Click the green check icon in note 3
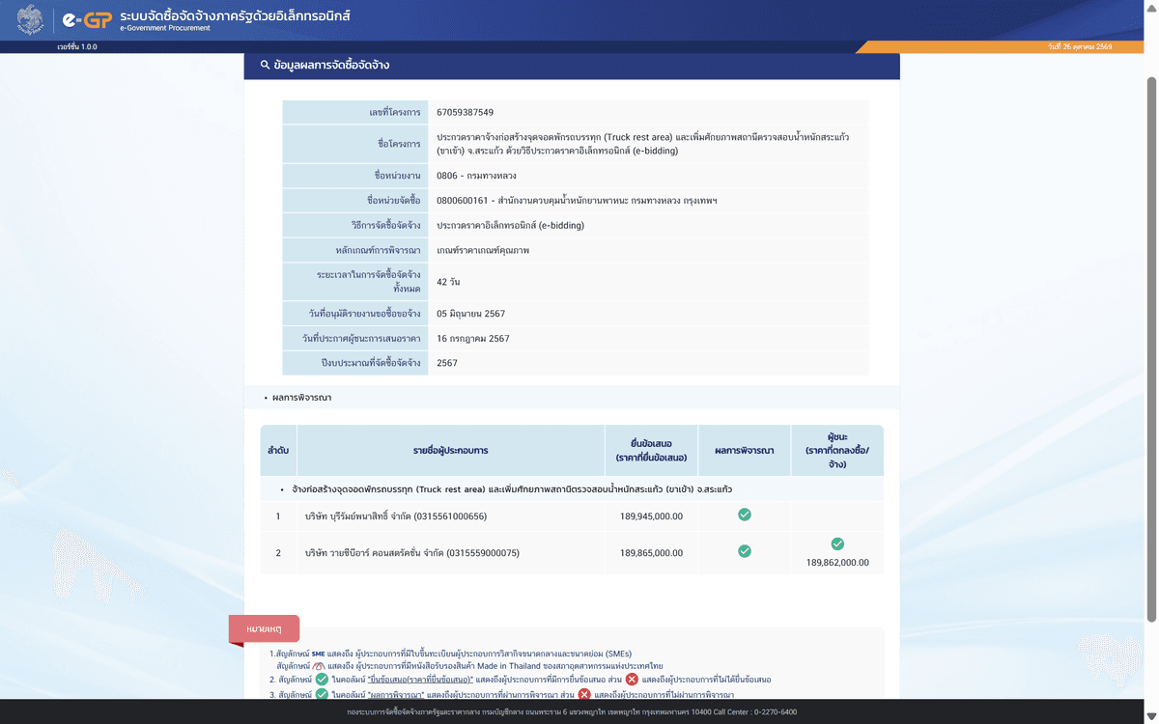 [322, 695]
